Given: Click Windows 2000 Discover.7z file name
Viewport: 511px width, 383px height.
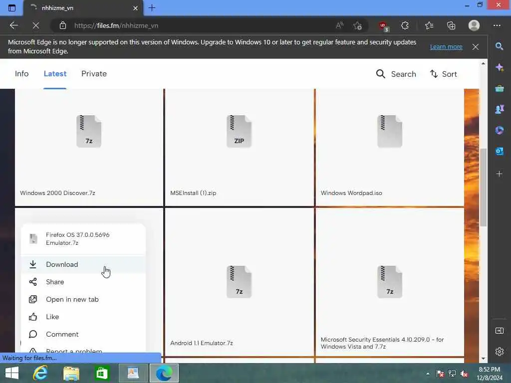Looking at the screenshot, I should click(58, 193).
